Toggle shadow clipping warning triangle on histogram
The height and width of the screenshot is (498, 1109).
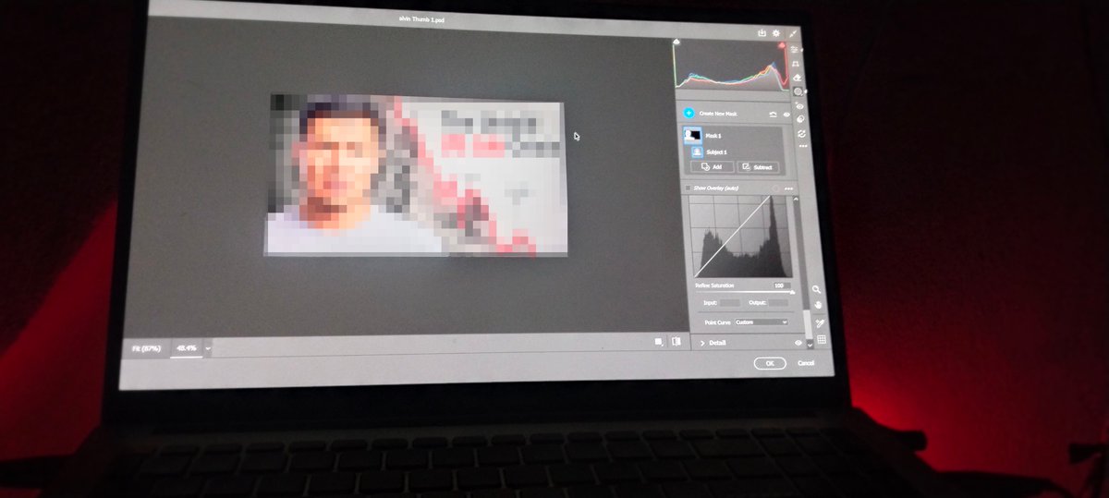coord(676,42)
